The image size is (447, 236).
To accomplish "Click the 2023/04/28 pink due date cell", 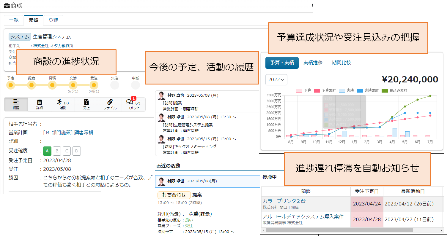I will pyautogui.click(x=367, y=220).
